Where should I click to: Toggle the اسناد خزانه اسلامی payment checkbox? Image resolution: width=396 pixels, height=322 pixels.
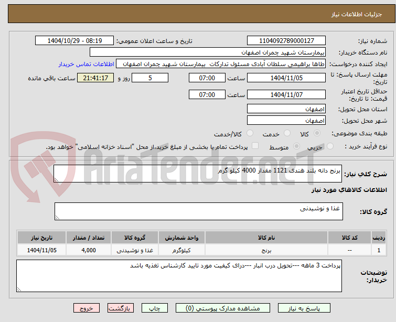(x=255, y=146)
